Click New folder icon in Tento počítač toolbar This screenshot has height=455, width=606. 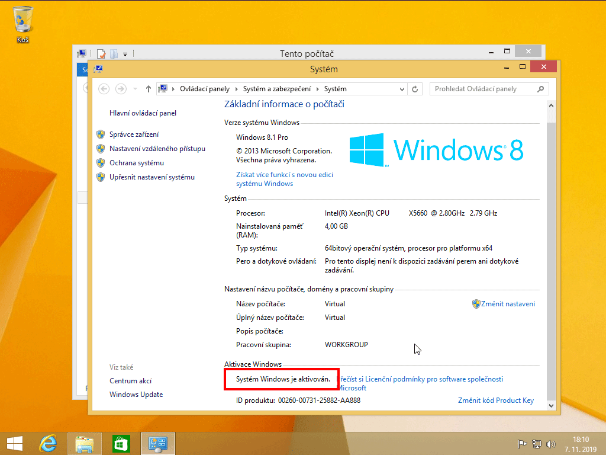[x=114, y=53]
